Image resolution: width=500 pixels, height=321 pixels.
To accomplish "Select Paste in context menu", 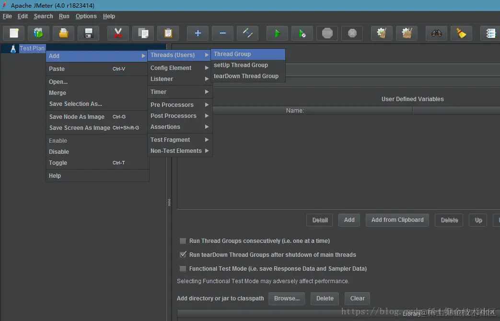I will (x=97, y=69).
